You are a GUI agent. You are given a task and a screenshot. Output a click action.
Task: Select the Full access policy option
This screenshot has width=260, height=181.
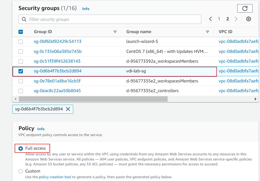click(21, 148)
